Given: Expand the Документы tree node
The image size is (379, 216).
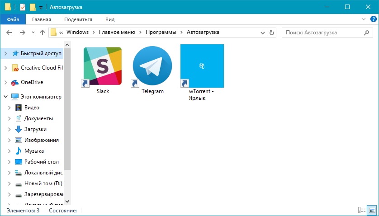Looking at the screenshot, I should [x=9, y=118].
